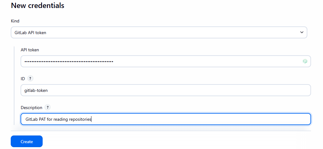Click on "GitLab PAT for reading repositories" text

pos(58,119)
